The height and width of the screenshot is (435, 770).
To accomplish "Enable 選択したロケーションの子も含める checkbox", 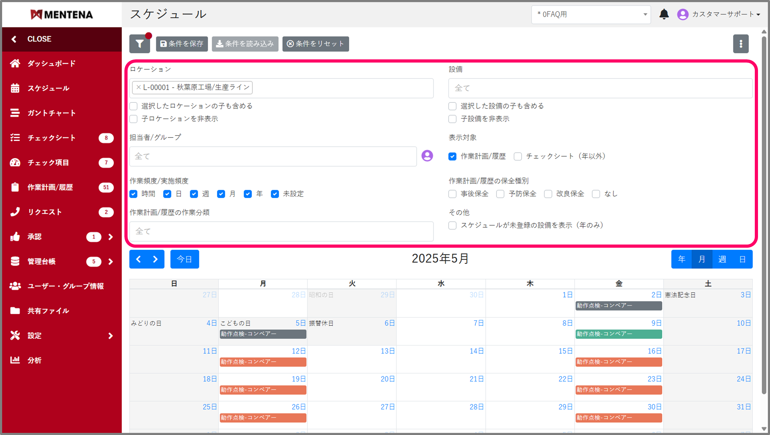I will (x=134, y=106).
